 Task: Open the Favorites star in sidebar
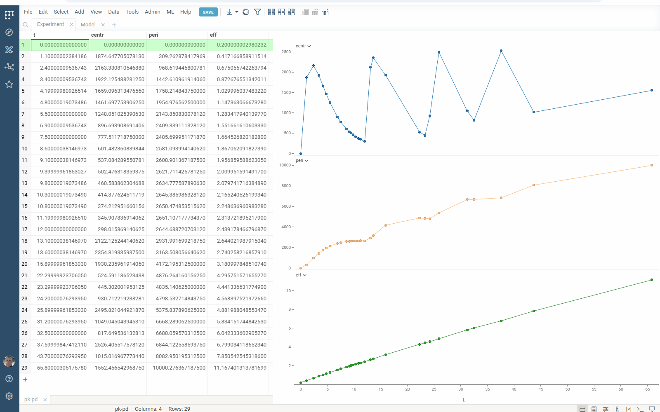tap(9, 84)
